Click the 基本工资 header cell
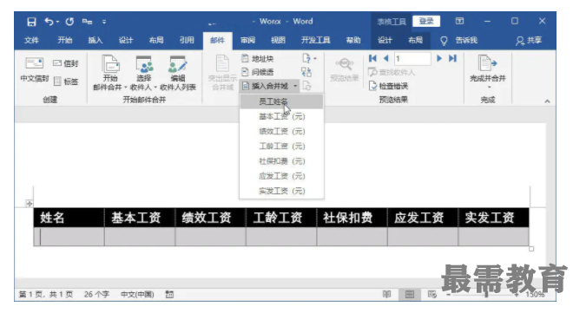The width and height of the screenshot is (573, 313). click(x=140, y=218)
